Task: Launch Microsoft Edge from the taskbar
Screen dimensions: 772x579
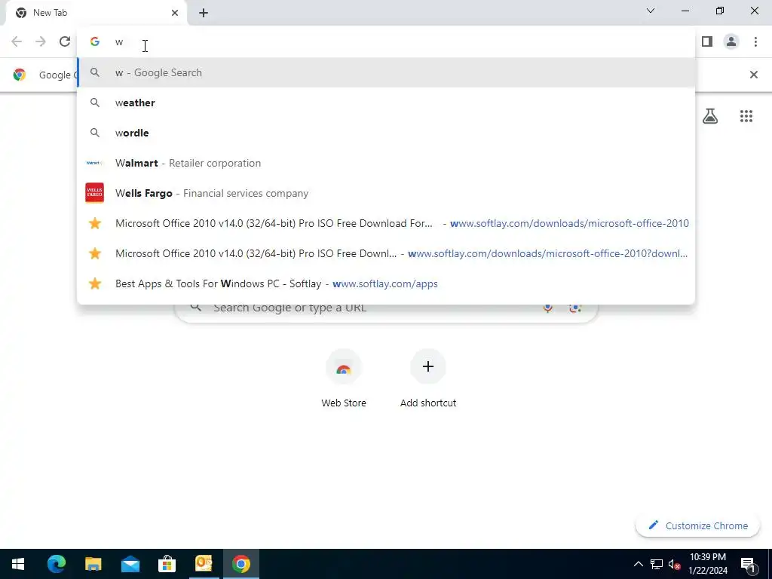Action: pos(56,564)
